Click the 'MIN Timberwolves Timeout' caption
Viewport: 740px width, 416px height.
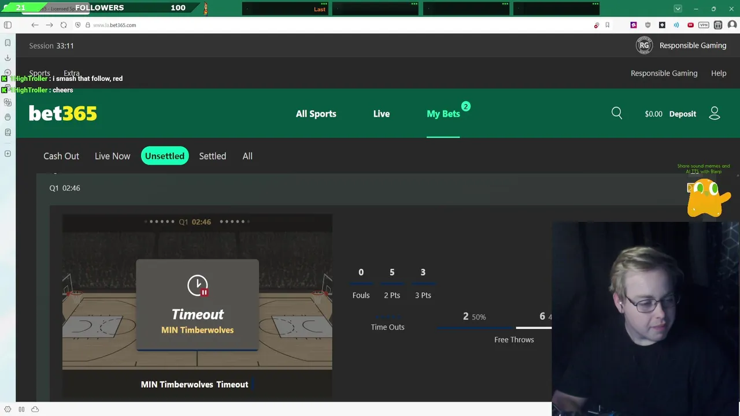click(x=194, y=384)
